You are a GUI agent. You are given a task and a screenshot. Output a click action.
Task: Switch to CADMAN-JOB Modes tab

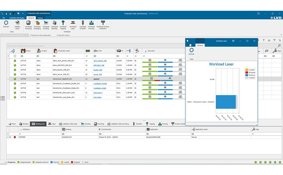click(17, 18)
